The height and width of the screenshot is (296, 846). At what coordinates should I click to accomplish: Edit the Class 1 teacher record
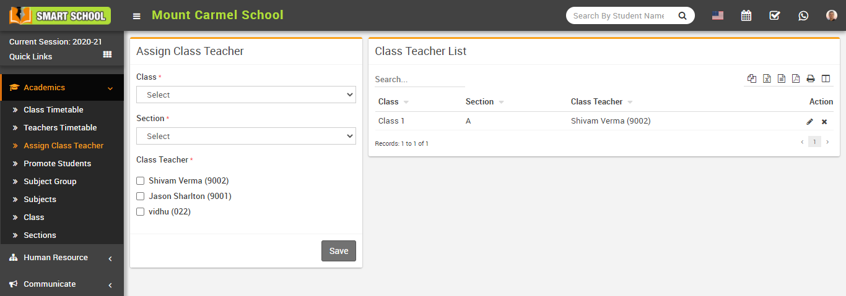coord(809,122)
